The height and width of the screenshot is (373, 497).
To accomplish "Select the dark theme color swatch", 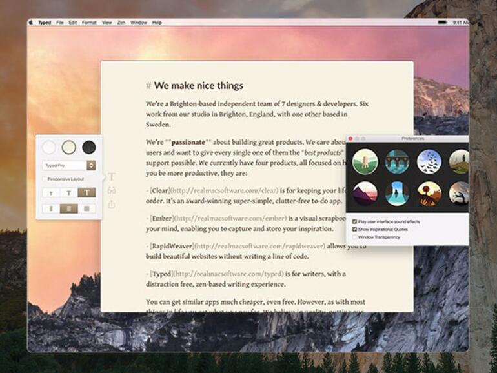I will 89,147.
